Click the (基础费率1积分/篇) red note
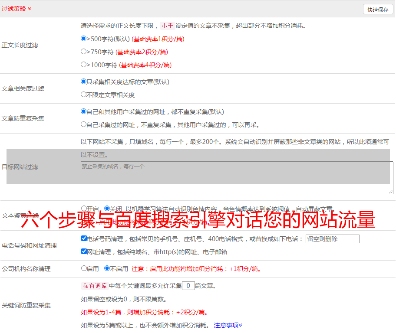 pos(158,39)
